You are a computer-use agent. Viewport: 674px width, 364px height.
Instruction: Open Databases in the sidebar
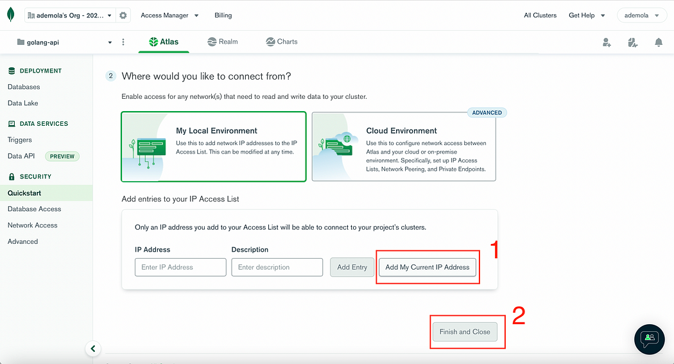tap(24, 87)
